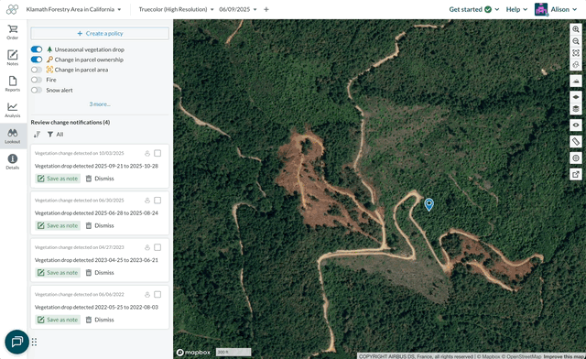
Task: Check the 06/30/2025 notification checkbox
Action: tap(157, 201)
